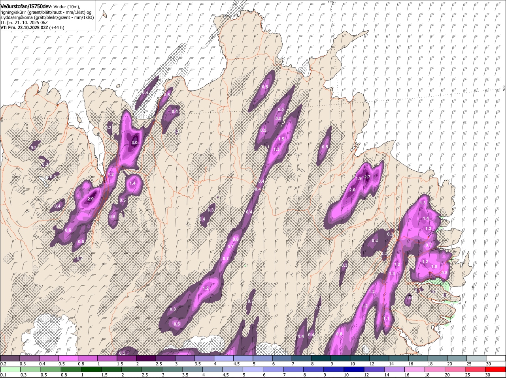
Task: Pick the pink 16 swatch in green legend row
Action: [415, 369]
